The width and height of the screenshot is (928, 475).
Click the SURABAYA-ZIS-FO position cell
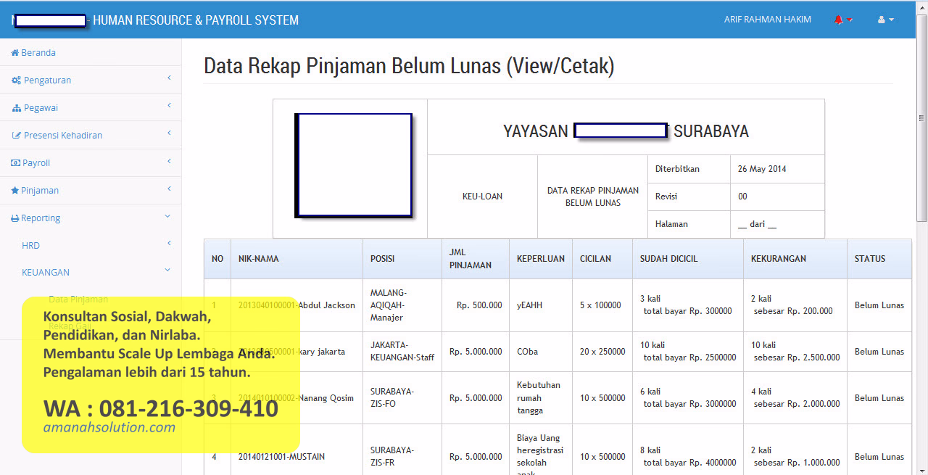402,398
